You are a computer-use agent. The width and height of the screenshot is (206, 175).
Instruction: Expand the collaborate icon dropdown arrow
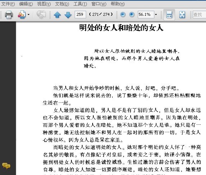tap(28, 14)
